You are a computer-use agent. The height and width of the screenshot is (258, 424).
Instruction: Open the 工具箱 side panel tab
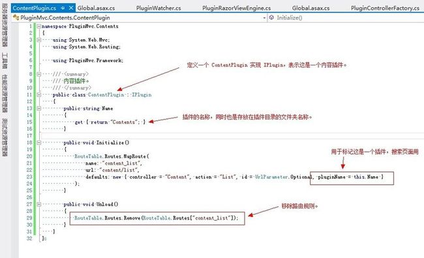[x=5, y=61]
